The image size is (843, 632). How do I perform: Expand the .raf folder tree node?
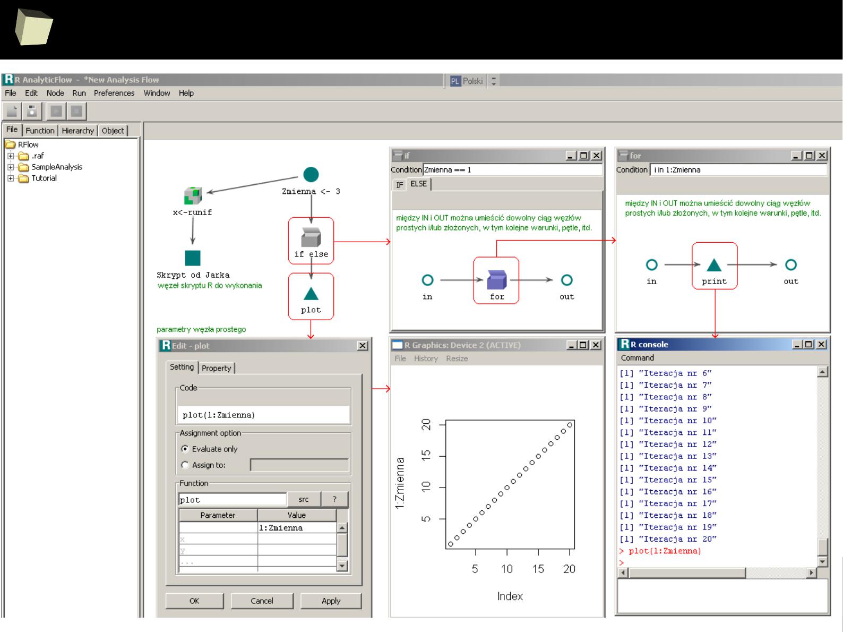coord(11,156)
